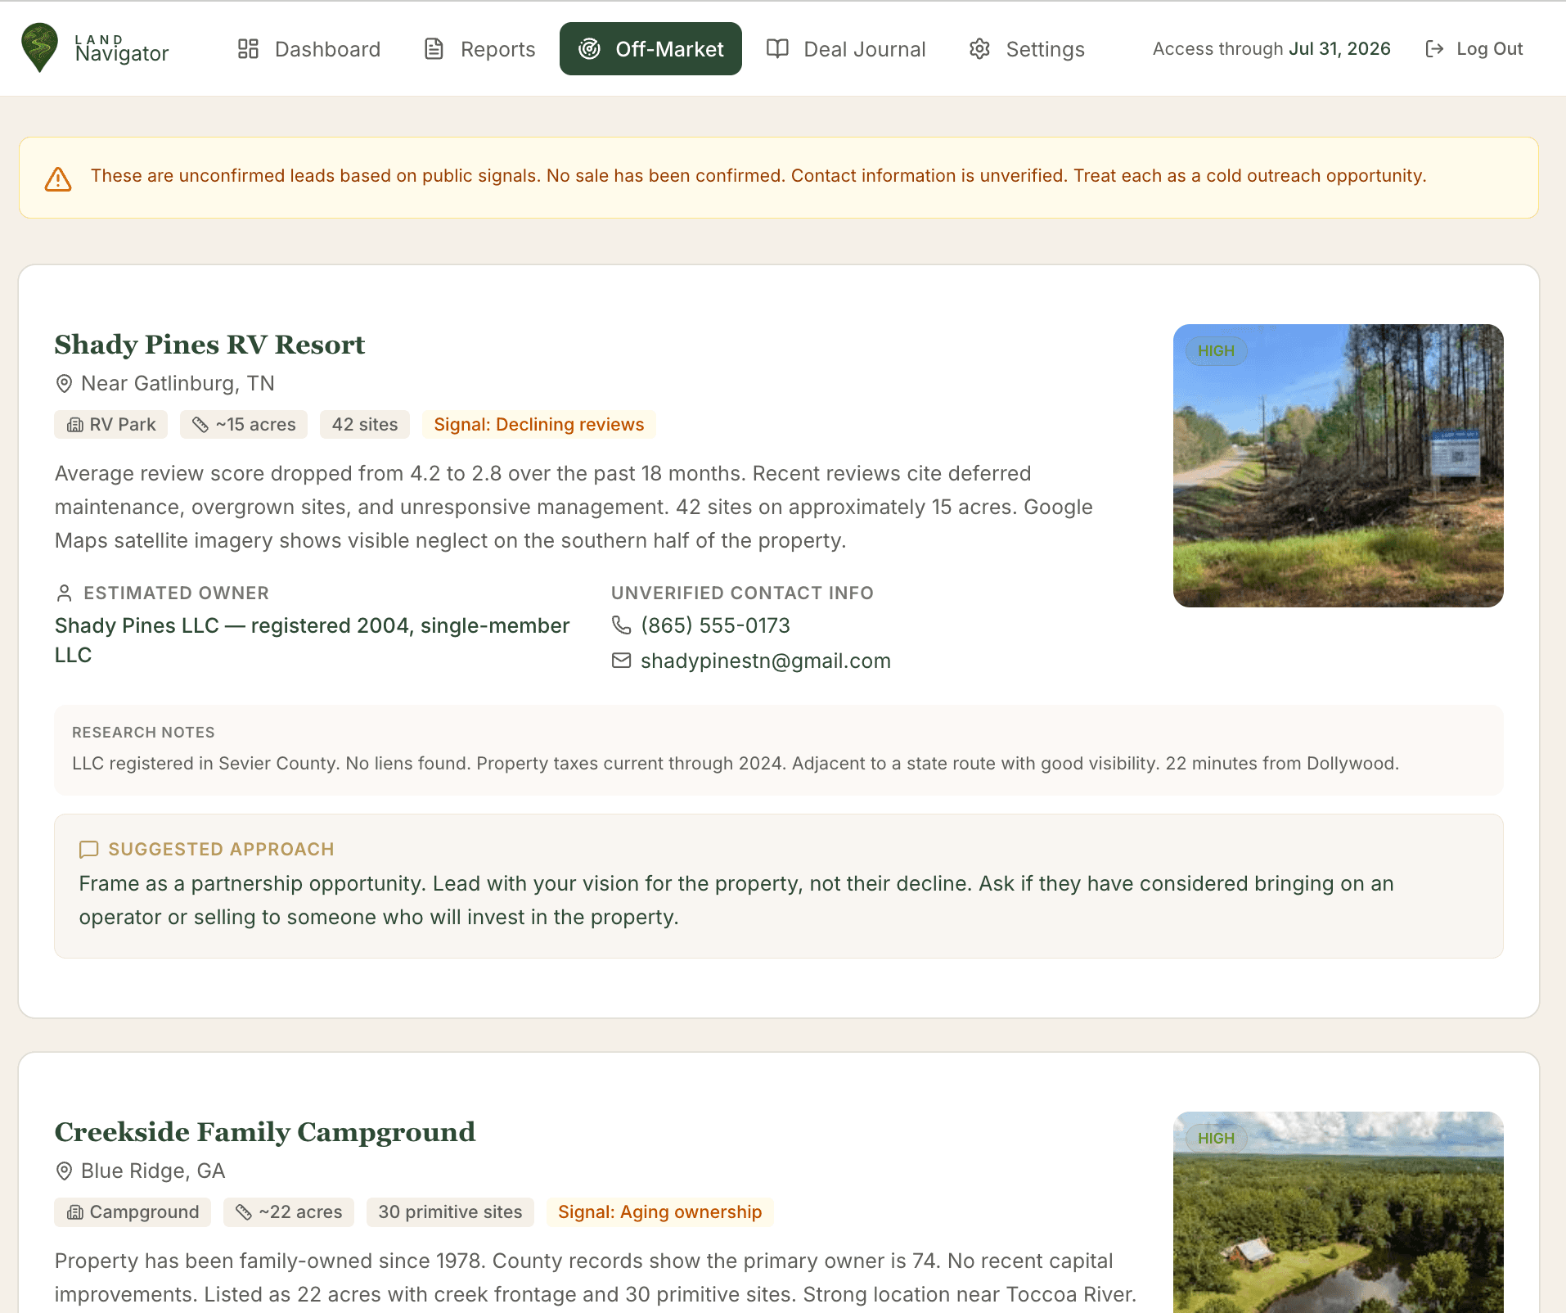
Task: Click the envelope icon beside shadypinestn@gmail.com
Action: click(x=622, y=661)
